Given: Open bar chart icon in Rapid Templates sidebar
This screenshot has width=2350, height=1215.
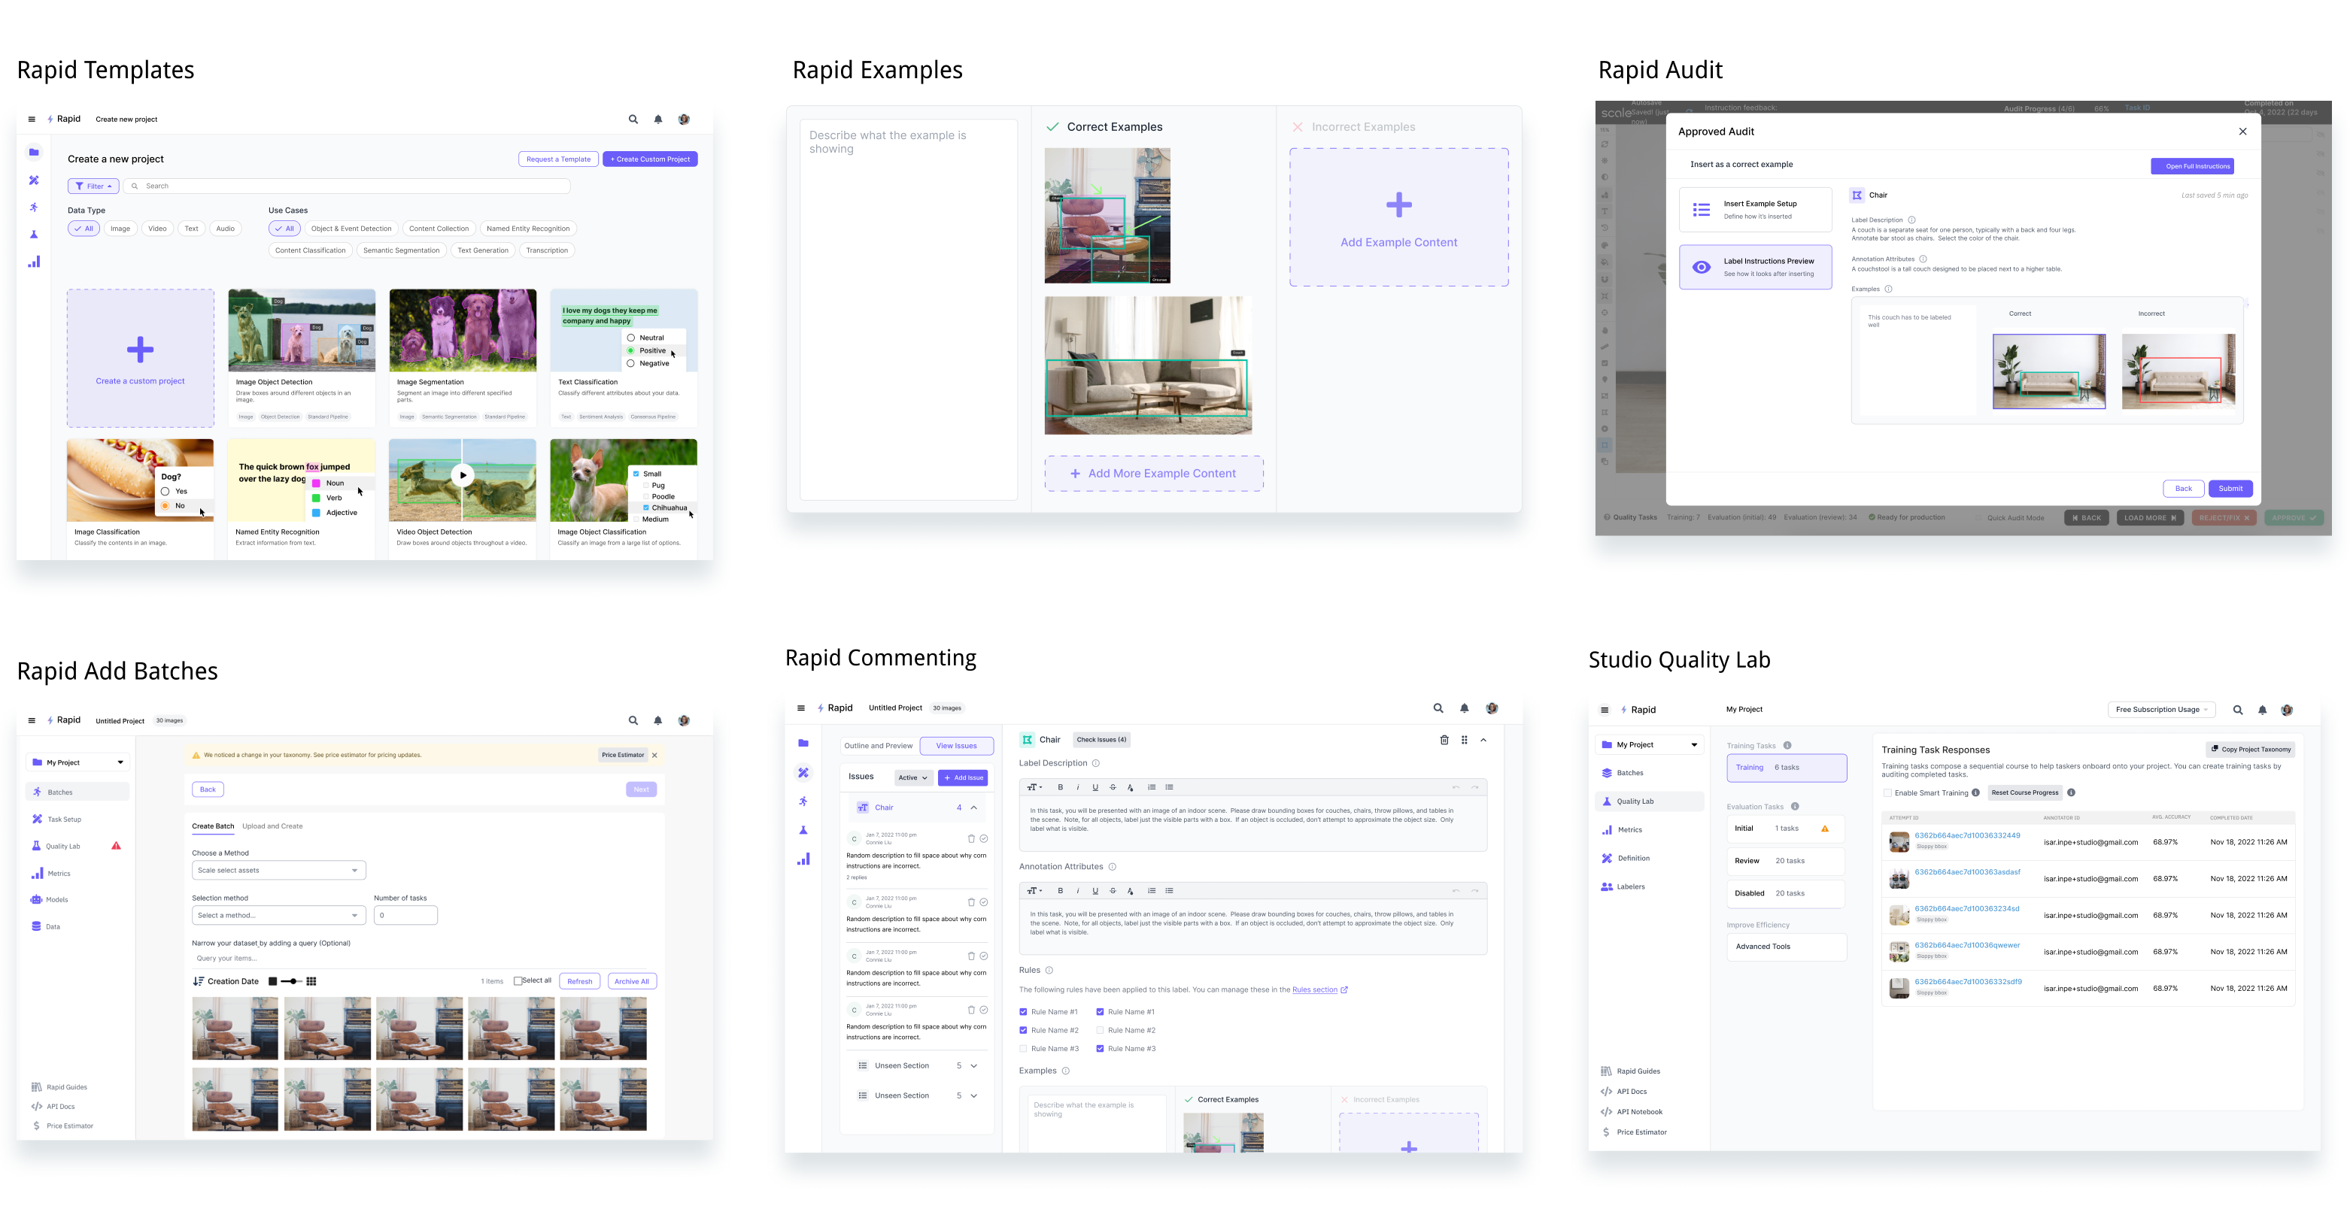Looking at the screenshot, I should click(x=34, y=262).
